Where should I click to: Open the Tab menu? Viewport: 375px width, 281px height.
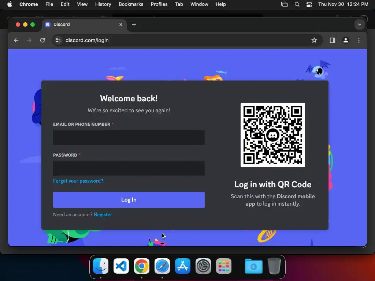pyautogui.click(x=179, y=4)
